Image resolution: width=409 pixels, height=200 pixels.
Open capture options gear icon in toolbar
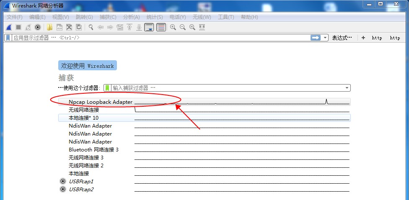38,27
